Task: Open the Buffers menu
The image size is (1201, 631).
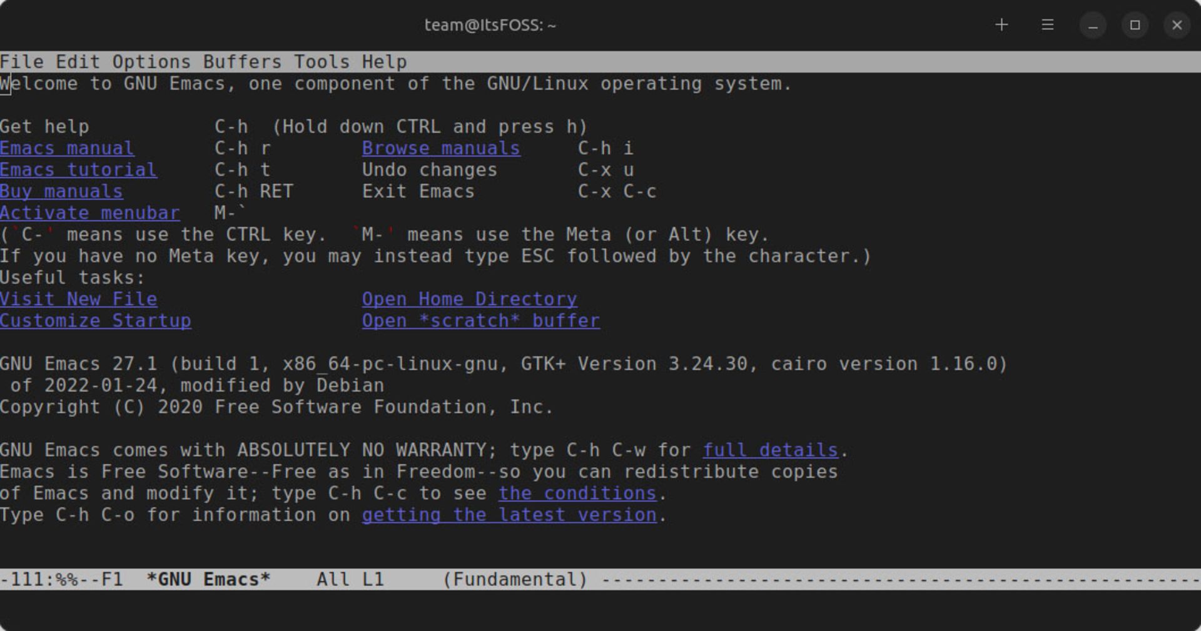Action: (x=243, y=62)
